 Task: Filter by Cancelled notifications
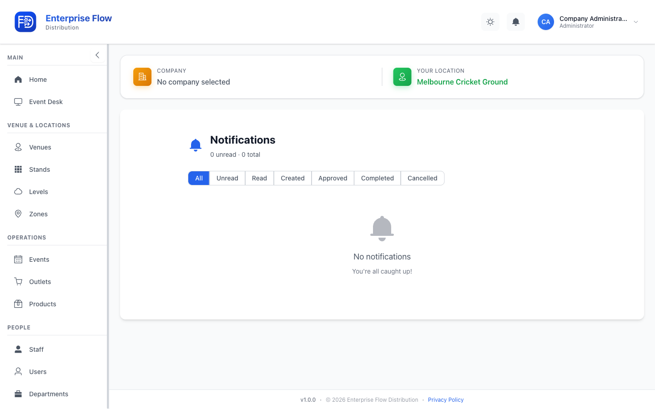pyautogui.click(x=423, y=178)
